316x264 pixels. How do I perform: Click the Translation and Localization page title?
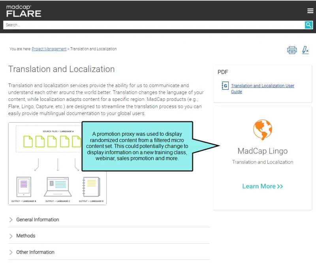pyautogui.click(x=61, y=69)
